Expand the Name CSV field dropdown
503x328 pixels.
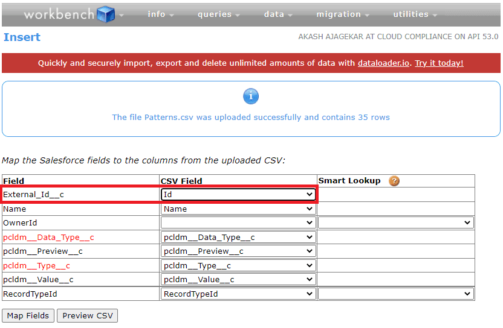point(238,209)
